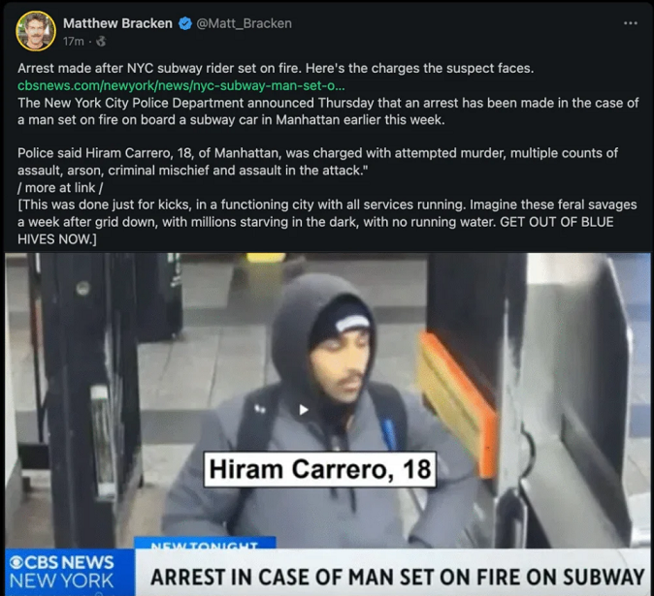Open the cbsnews.com article link
The width and height of the screenshot is (654, 596).
(x=181, y=85)
